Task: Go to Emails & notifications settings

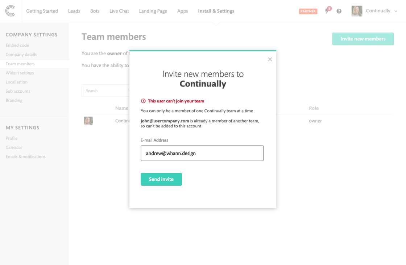Action: point(26,157)
